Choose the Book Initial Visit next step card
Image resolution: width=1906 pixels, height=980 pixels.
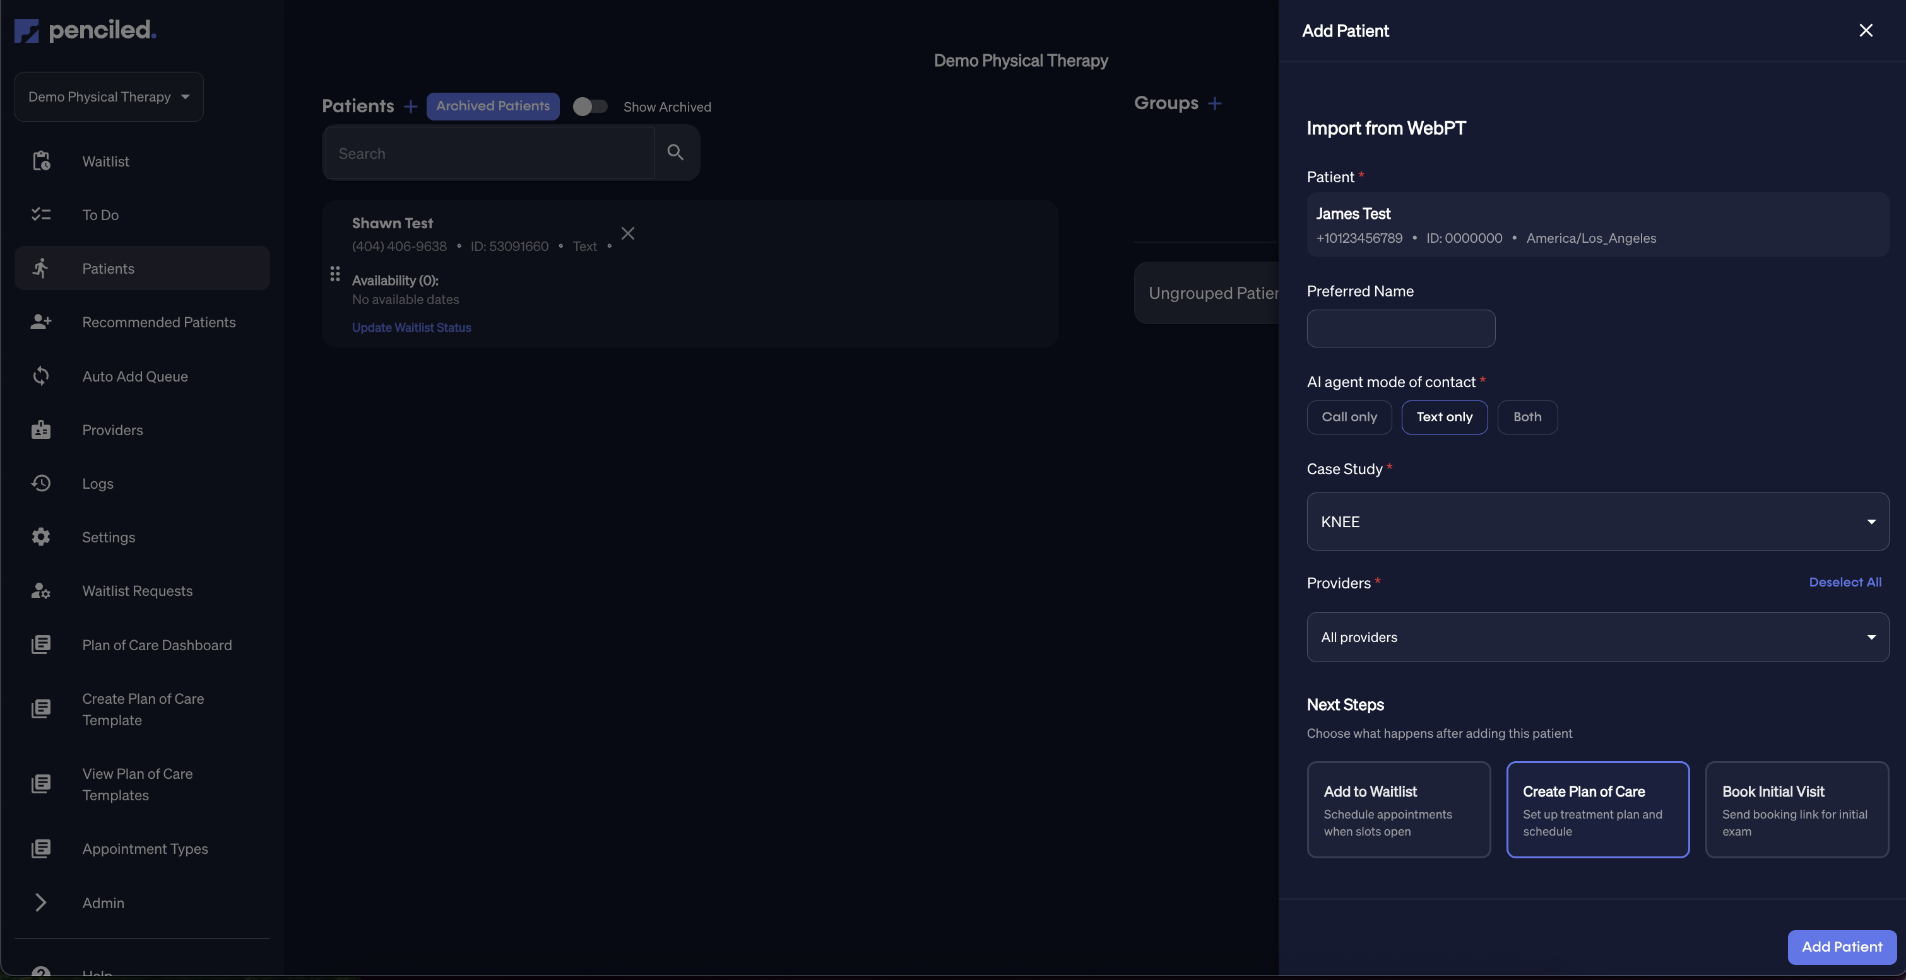tap(1796, 809)
